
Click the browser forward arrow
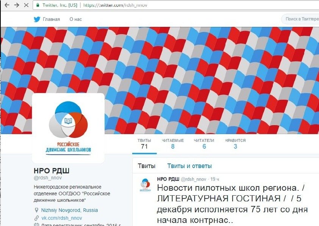pyautogui.click(x=16, y=5)
